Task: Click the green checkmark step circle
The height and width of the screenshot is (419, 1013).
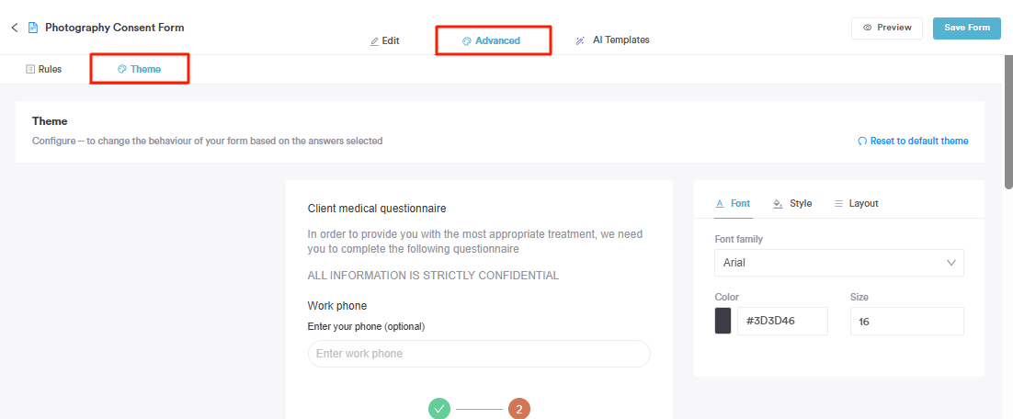Action: coord(439,408)
